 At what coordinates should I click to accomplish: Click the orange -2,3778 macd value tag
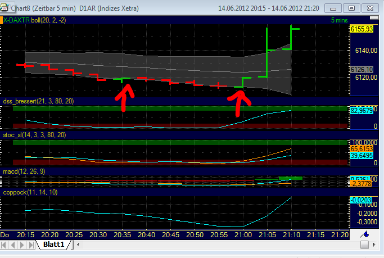coord(361,184)
